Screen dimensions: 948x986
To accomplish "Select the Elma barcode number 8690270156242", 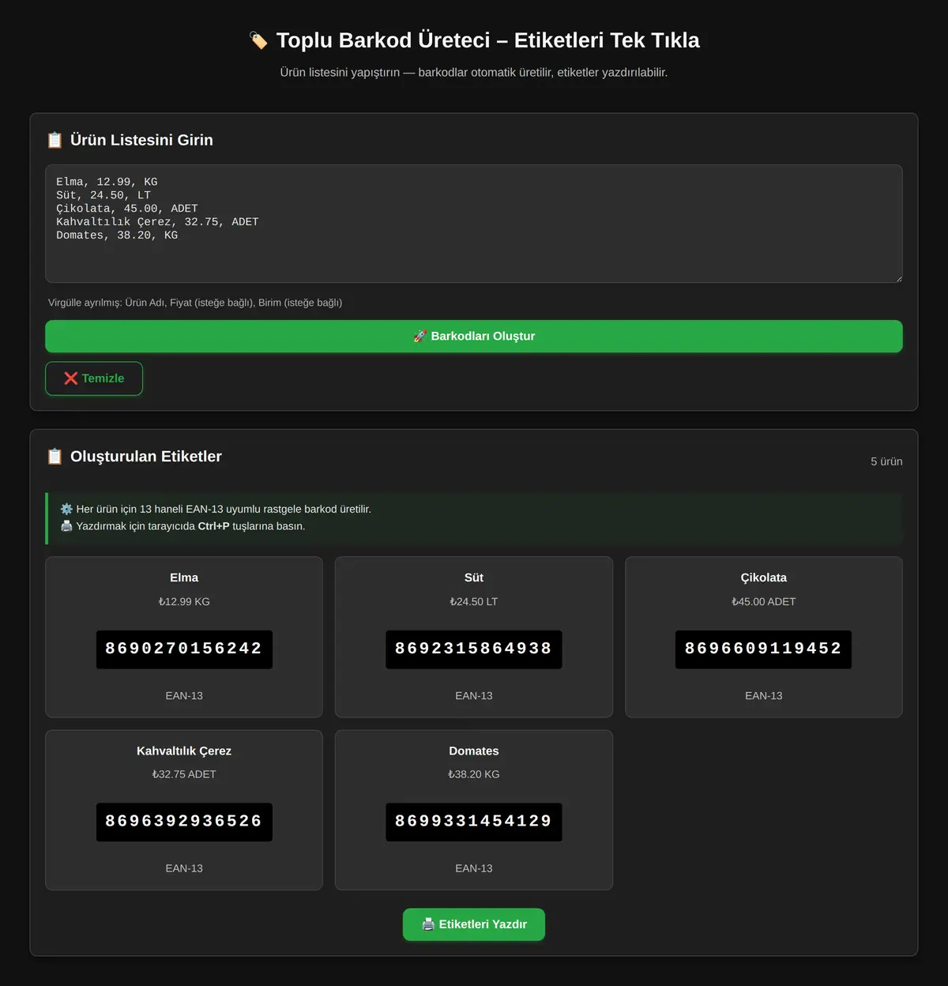I will [184, 649].
